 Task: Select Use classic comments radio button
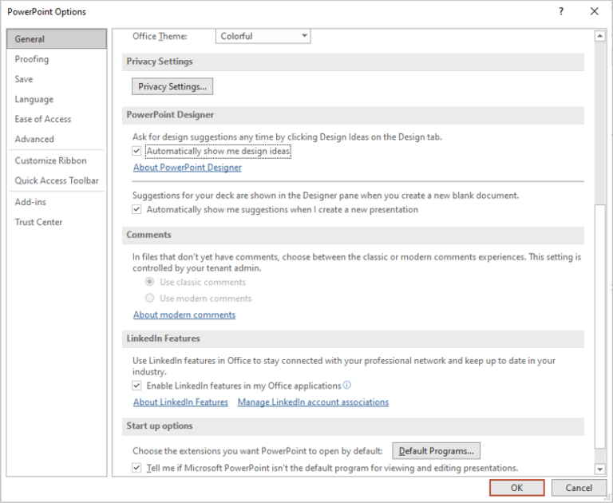pyautogui.click(x=149, y=282)
